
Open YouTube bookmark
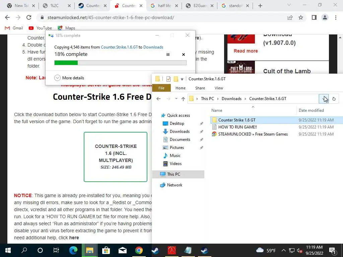click(x=40, y=28)
